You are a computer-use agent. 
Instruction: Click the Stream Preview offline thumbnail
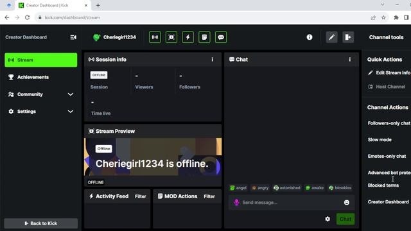pos(153,157)
